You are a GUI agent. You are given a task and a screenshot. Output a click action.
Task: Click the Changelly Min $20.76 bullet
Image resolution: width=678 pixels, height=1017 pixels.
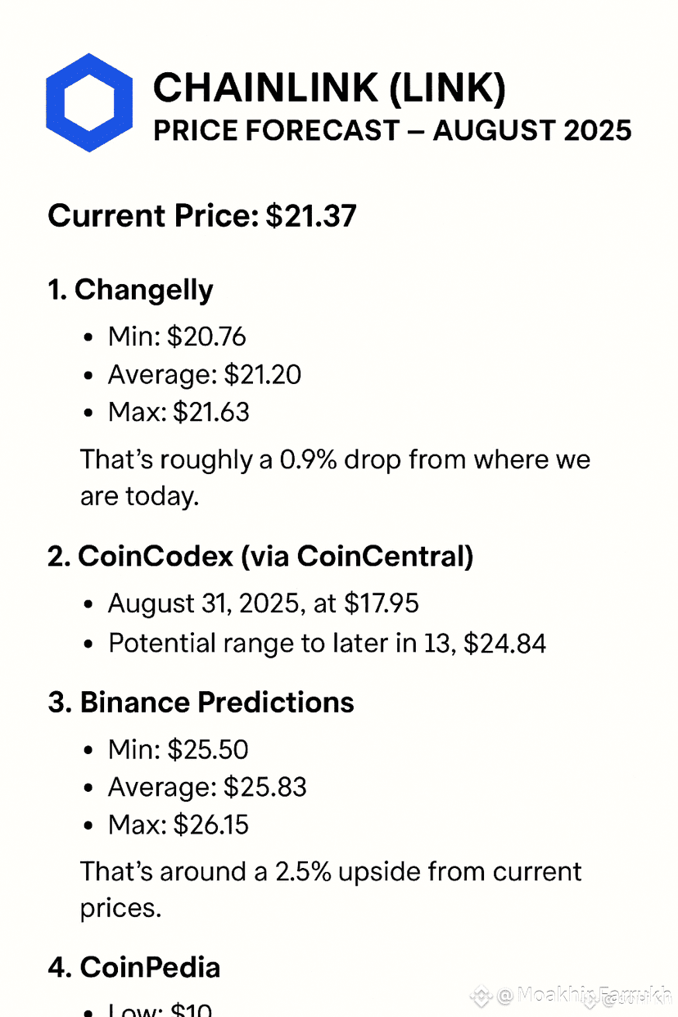177,337
